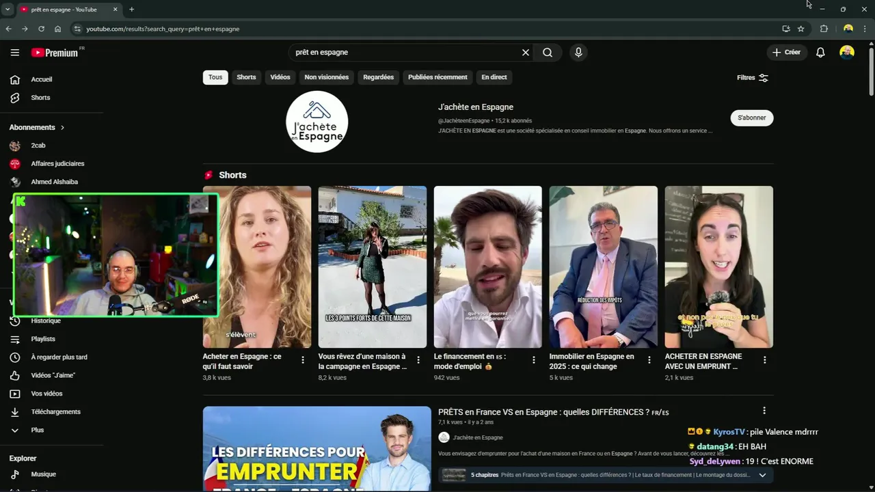Open Vidéos "J'aime" in sidebar

coord(52,376)
